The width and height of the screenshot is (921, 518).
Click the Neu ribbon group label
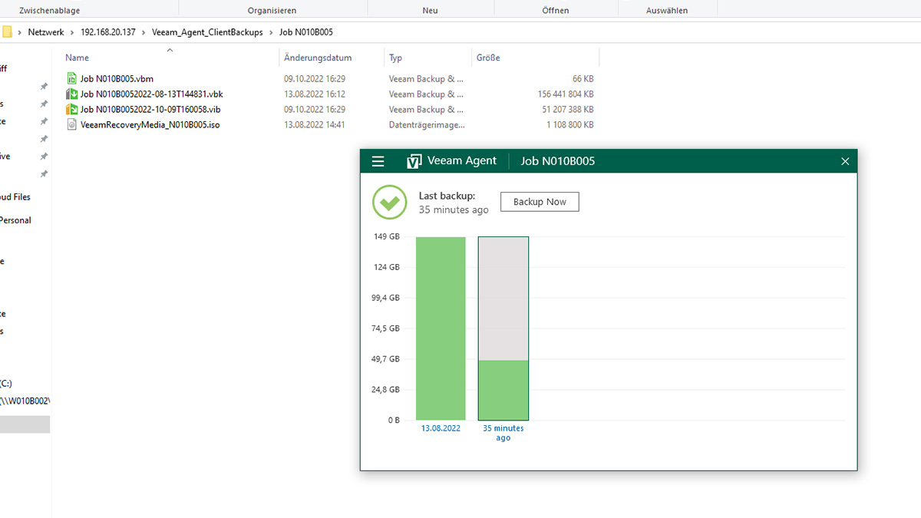pyautogui.click(x=431, y=11)
